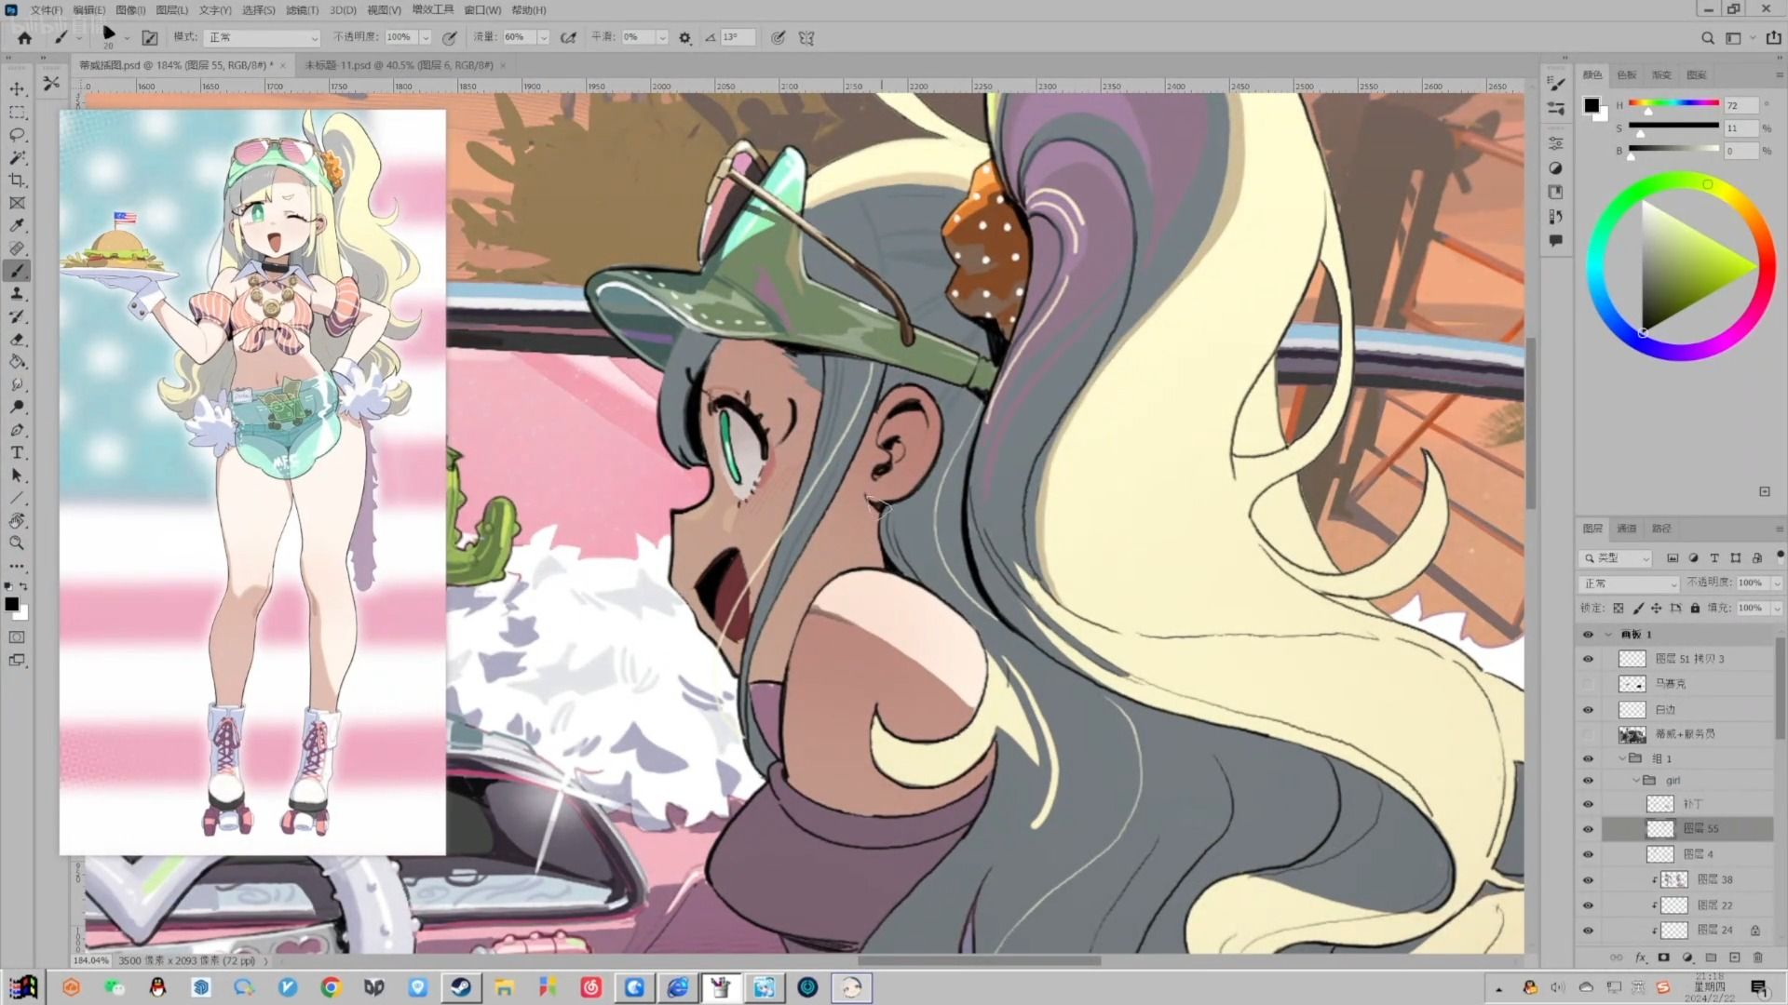Hide the 图层 55 layer

(1589, 829)
